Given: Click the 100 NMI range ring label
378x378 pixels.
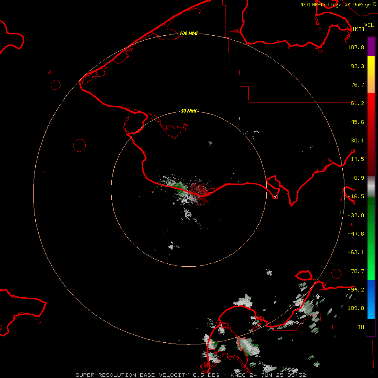Looking at the screenshot, I should (189, 33).
